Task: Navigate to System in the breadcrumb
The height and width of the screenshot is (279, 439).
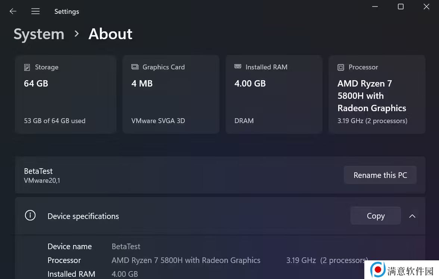Action: tap(39, 34)
